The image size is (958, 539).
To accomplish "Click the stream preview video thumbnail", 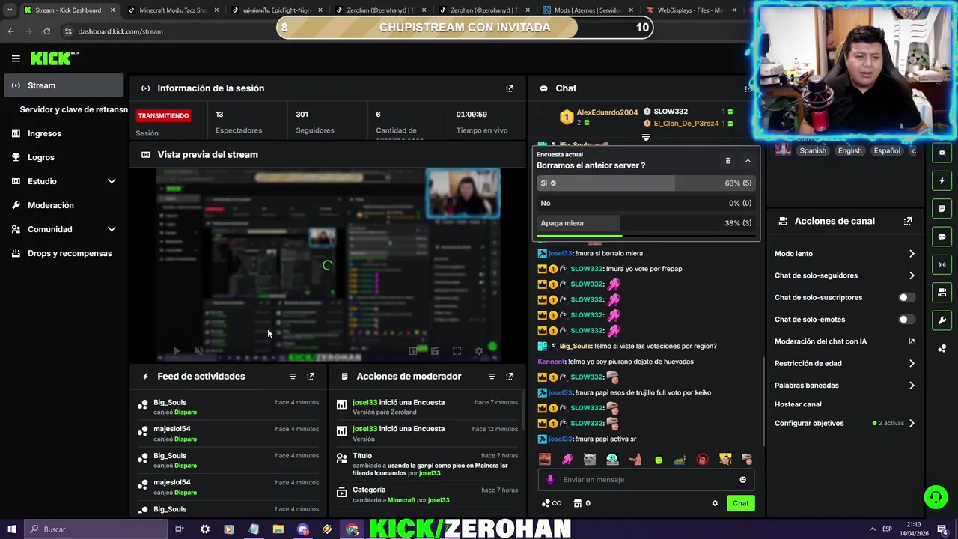I will [x=328, y=265].
